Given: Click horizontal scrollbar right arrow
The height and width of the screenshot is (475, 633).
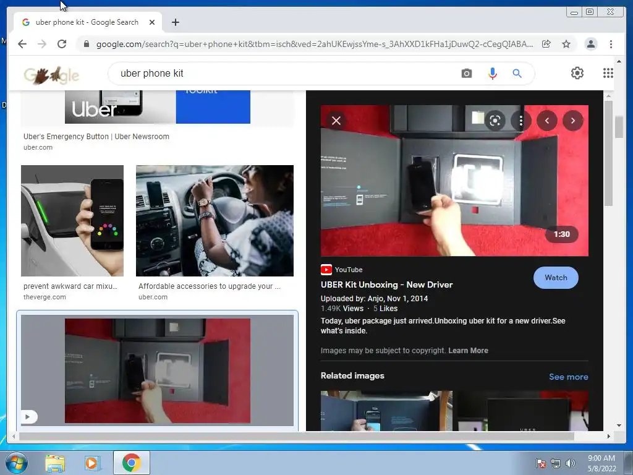Looking at the screenshot, I should 608,436.
